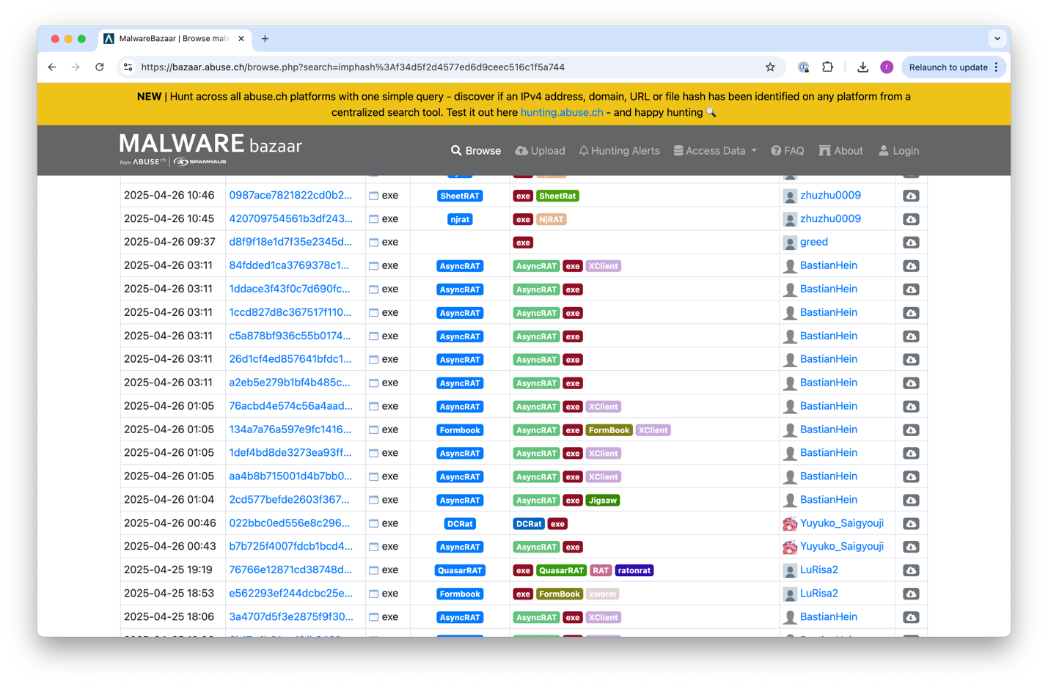View site information icon in address bar
This screenshot has height=686, width=1048.
128,67
